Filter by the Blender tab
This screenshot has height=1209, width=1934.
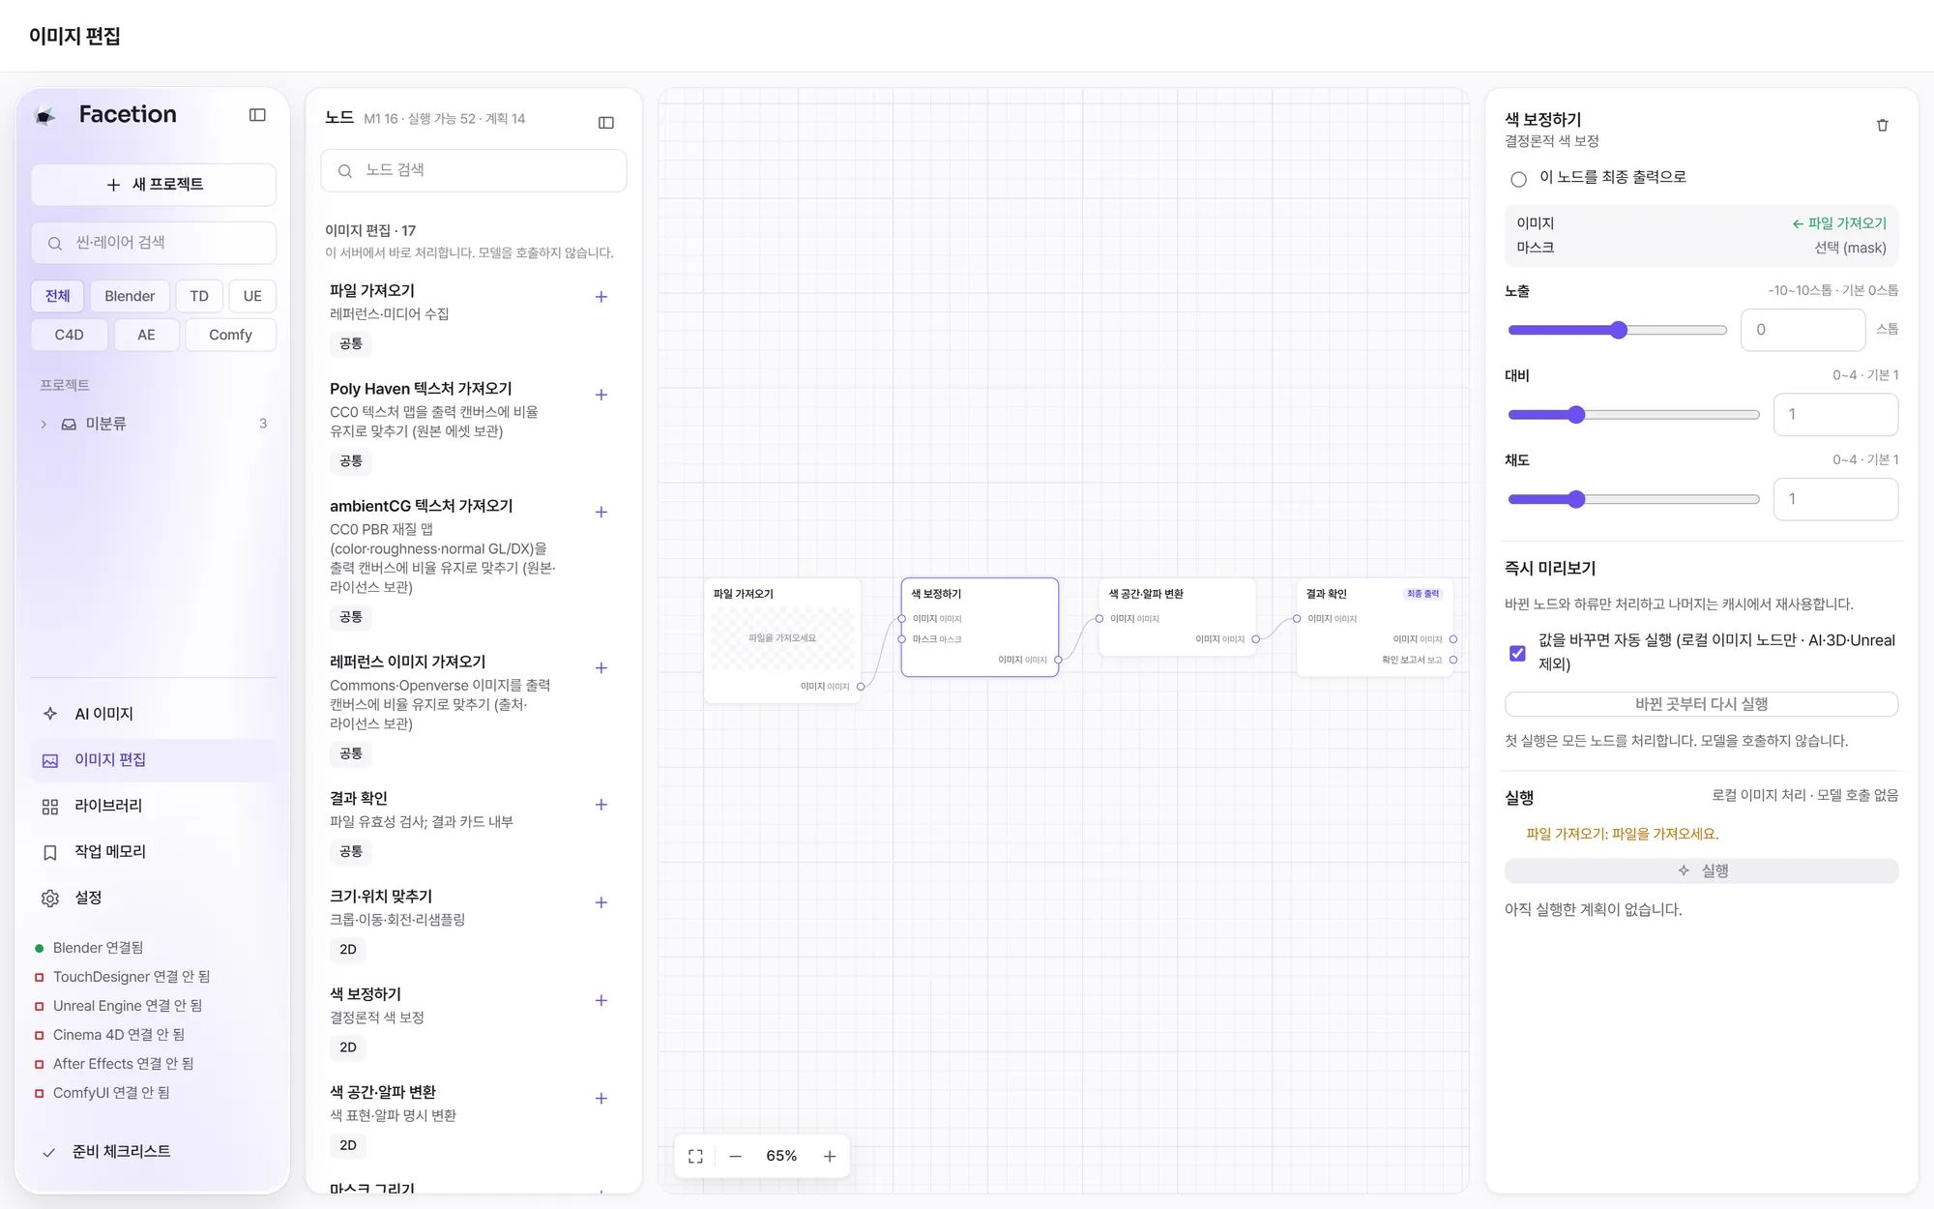click(x=130, y=296)
